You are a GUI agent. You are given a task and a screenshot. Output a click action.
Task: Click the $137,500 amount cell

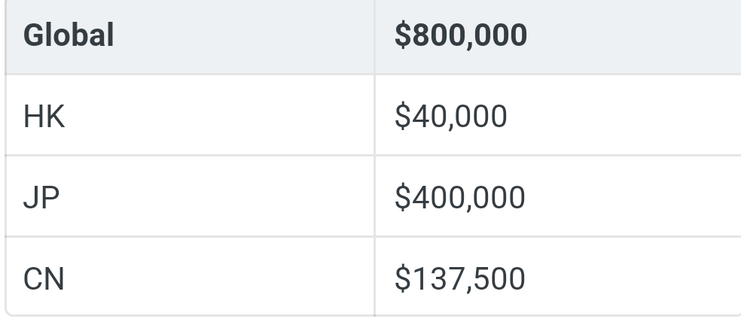point(558,277)
